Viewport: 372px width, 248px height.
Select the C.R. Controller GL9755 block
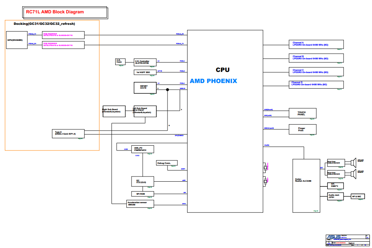click(145, 62)
